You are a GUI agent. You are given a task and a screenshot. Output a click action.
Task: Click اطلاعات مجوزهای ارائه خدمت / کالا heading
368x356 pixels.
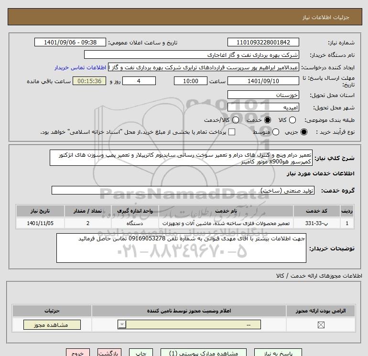click(x=319, y=276)
